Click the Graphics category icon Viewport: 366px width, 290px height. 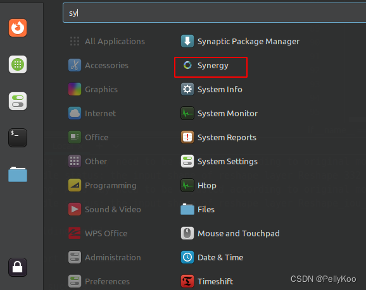click(x=75, y=89)
